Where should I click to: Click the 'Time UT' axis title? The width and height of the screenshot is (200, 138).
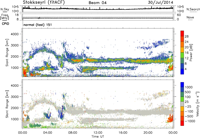tap(98, 136)
